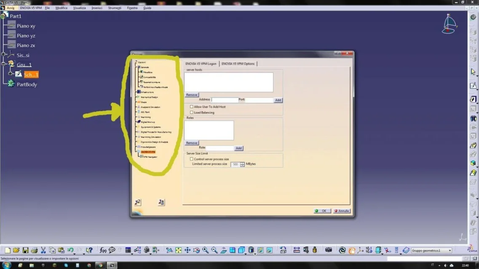This screenshot has width=479, height=269.
Task: Collapse the Gru...1 tree node
Action: click(4, 63)
